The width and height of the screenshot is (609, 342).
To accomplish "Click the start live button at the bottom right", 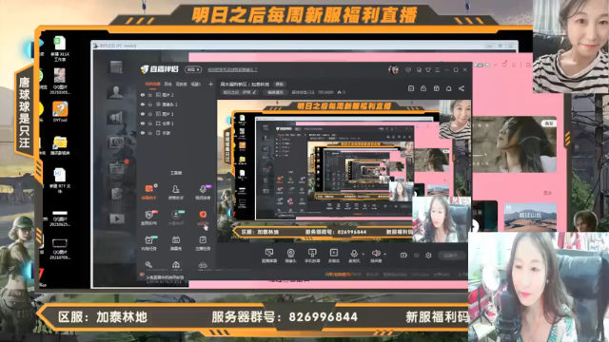I will coord(452,256).
